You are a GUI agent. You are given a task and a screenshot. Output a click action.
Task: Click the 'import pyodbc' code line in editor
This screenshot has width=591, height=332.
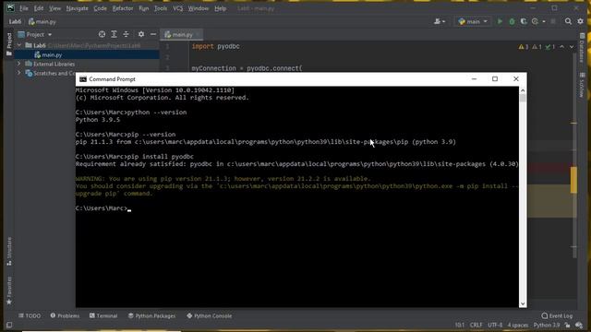215,46
